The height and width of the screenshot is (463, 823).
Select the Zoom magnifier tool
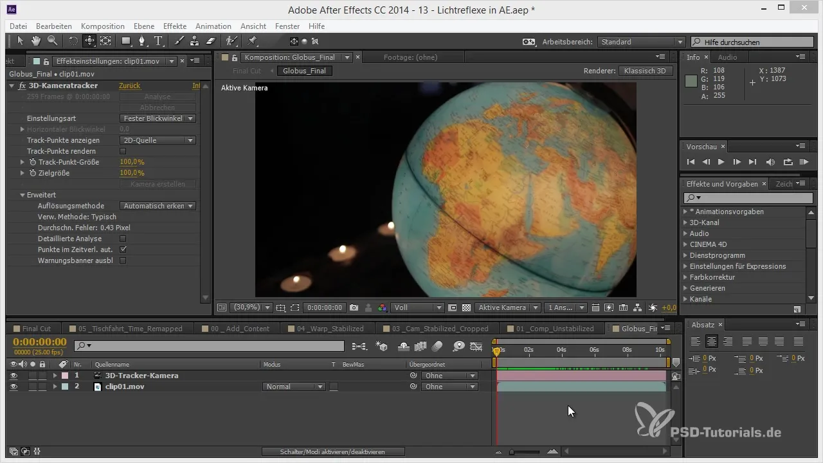click(52, 41)
